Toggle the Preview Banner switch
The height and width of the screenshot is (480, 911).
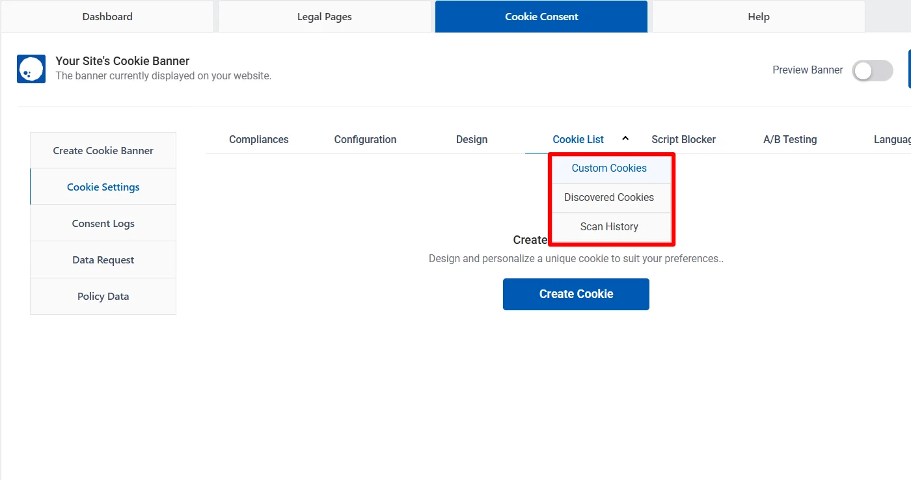[873, 71]
